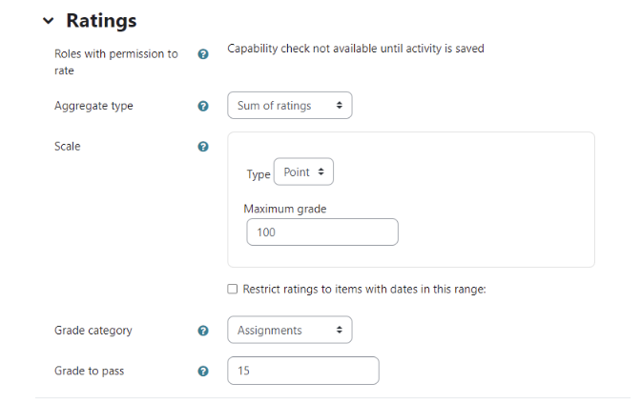Focus the Grade to pass field

302,371
